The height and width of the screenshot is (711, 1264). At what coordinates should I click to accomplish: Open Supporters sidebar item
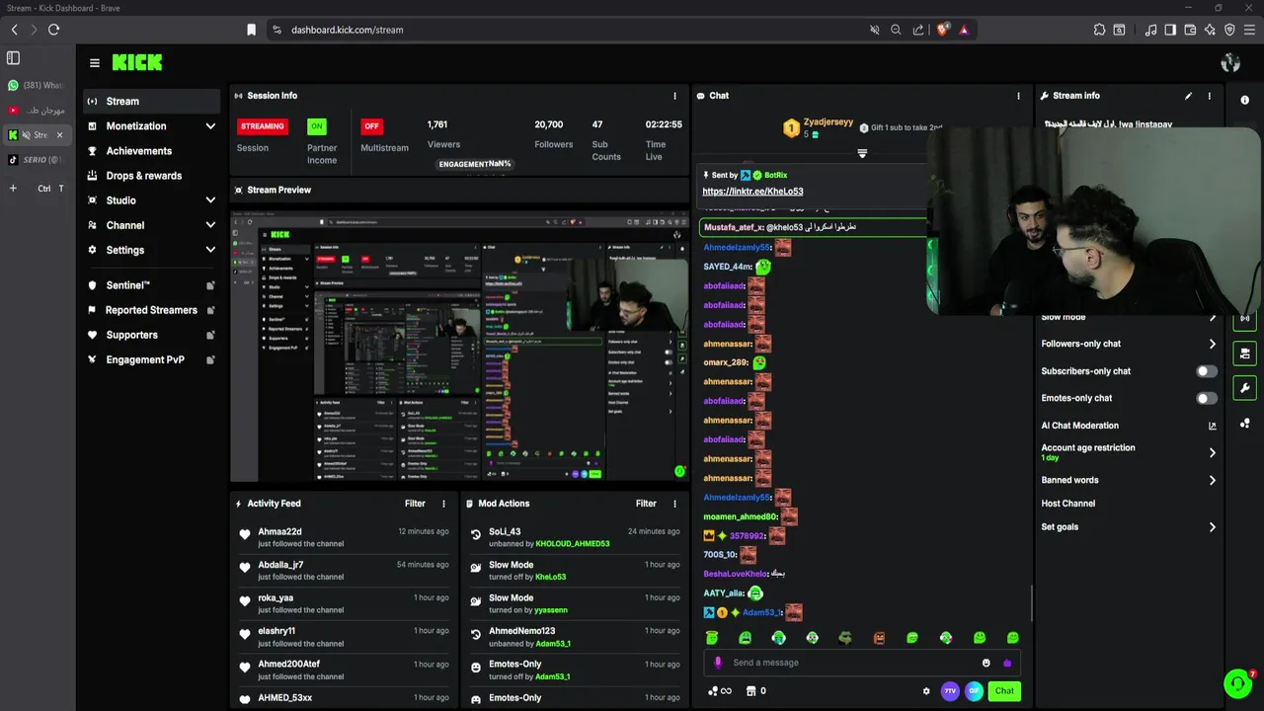(151, 335)
